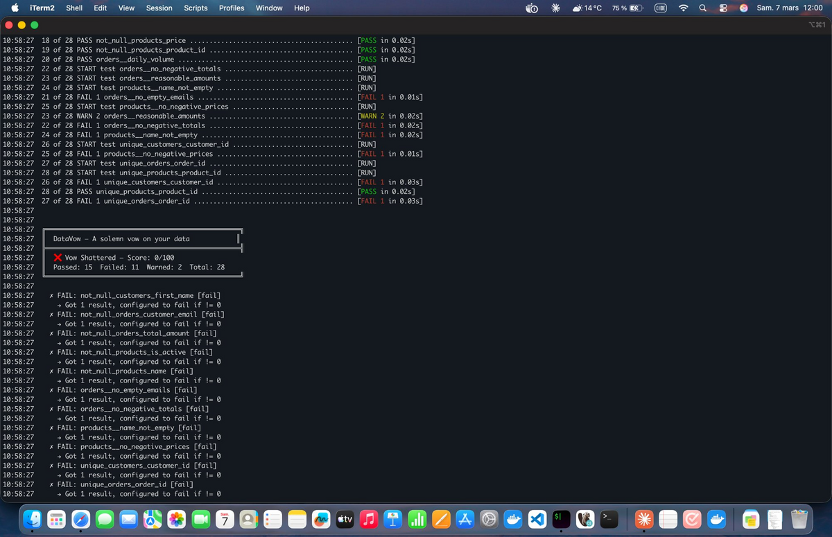Open Visual Studio Code in the Dock
Screen dimensions: 832x537
(x=537, y=518)
